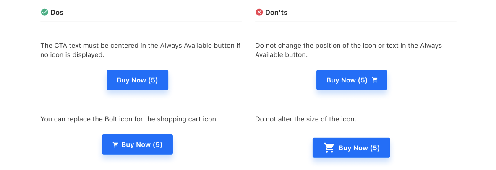Click Buy Now label in the trailing-icon button
Viewport: 496px width, 170px height.
341,80
